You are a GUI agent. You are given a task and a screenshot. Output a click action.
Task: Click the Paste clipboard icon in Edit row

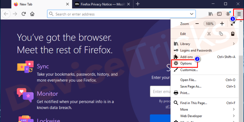(233, 34)
